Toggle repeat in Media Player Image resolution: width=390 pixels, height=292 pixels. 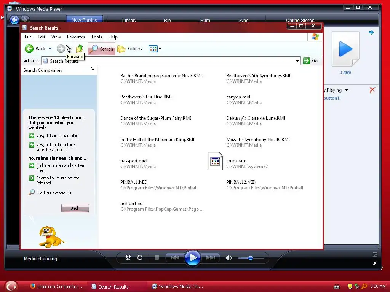pos(140,258)
